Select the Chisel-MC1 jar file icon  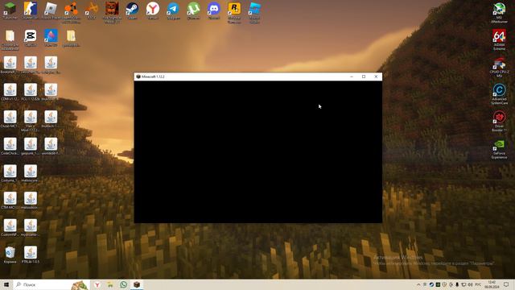(x=10, y=118)
